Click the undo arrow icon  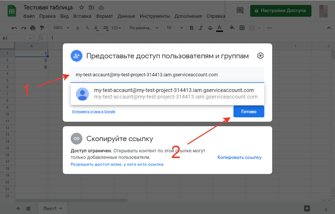[x=14, y=28]
